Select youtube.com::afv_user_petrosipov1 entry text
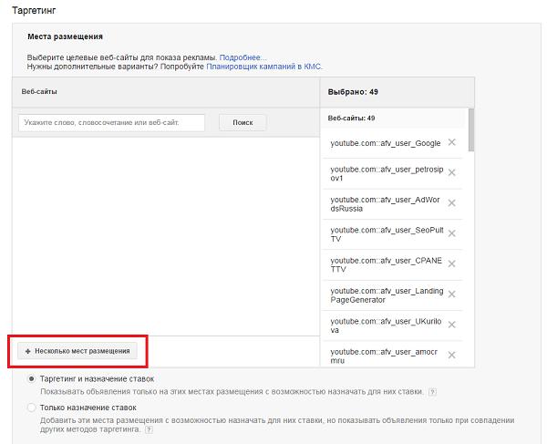The height and width of the screenshot is (444, 547). click(387, 174)
